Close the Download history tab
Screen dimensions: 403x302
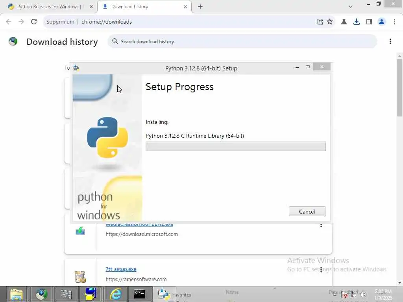[185, 7]
